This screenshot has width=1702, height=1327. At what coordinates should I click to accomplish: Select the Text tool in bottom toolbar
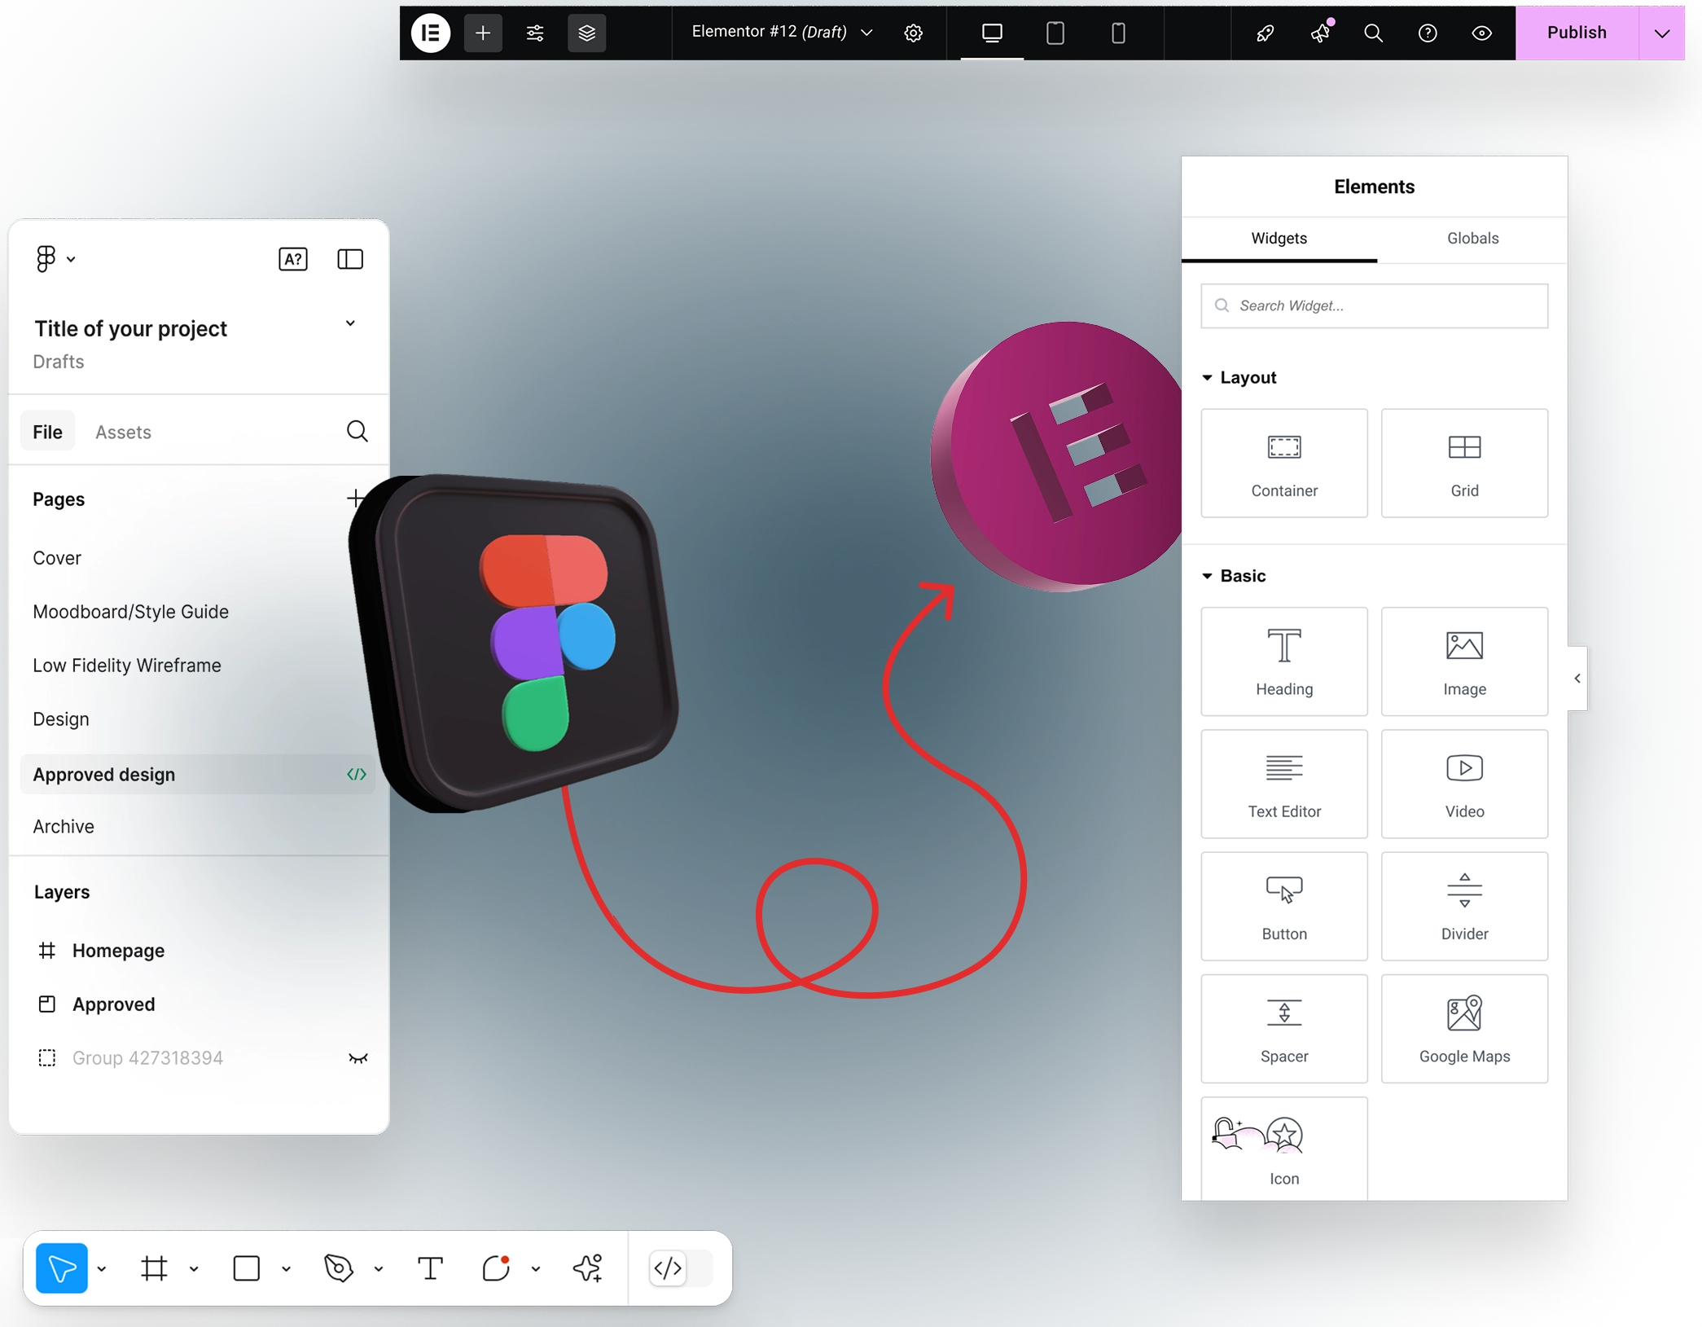click(x=430, y=1268)
